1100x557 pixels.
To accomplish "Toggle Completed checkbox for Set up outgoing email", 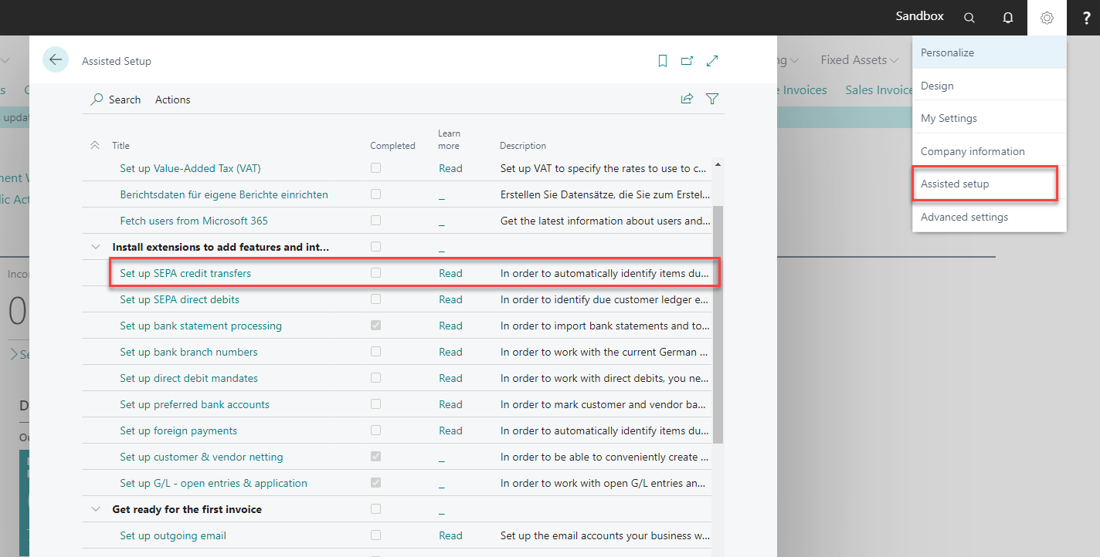I will tap(375, 535).
